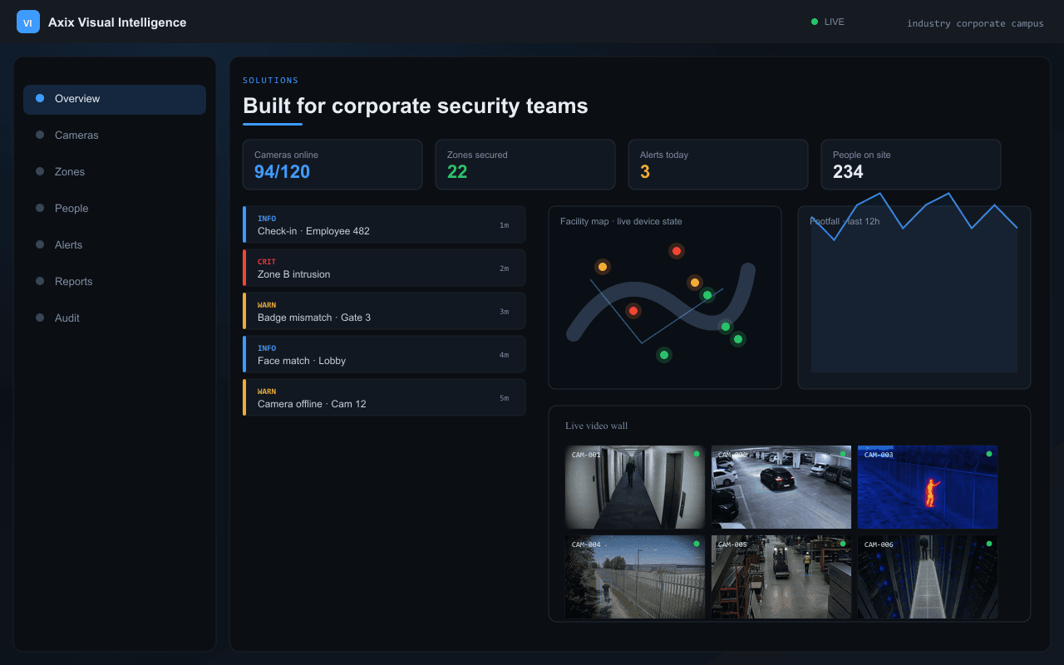
Task: Click the Zones secured 22 card
Action: 525,165
